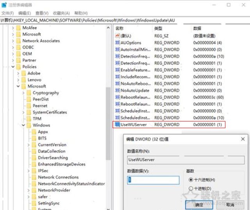Select the 十进制(D) decimal radio button
Screen dimensions: 250x210
coord(191,188)
